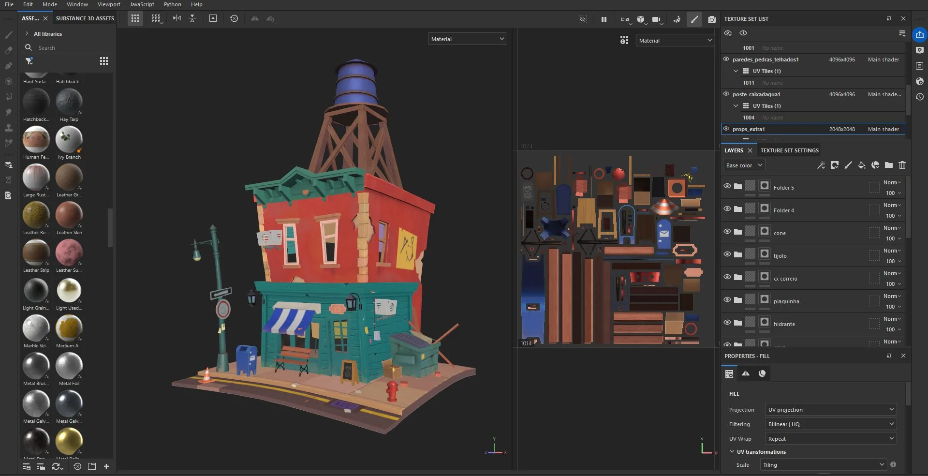Viewport: 928px width, 476px height.
Task: Open the Projection UV projection dropdown
Action: click(x=831, y=409)
